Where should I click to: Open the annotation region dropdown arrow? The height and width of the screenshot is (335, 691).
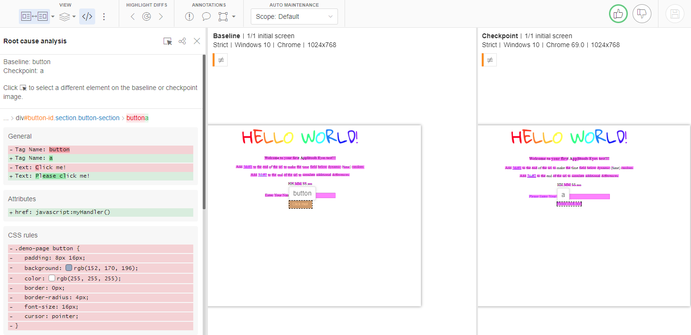point(234,16)
